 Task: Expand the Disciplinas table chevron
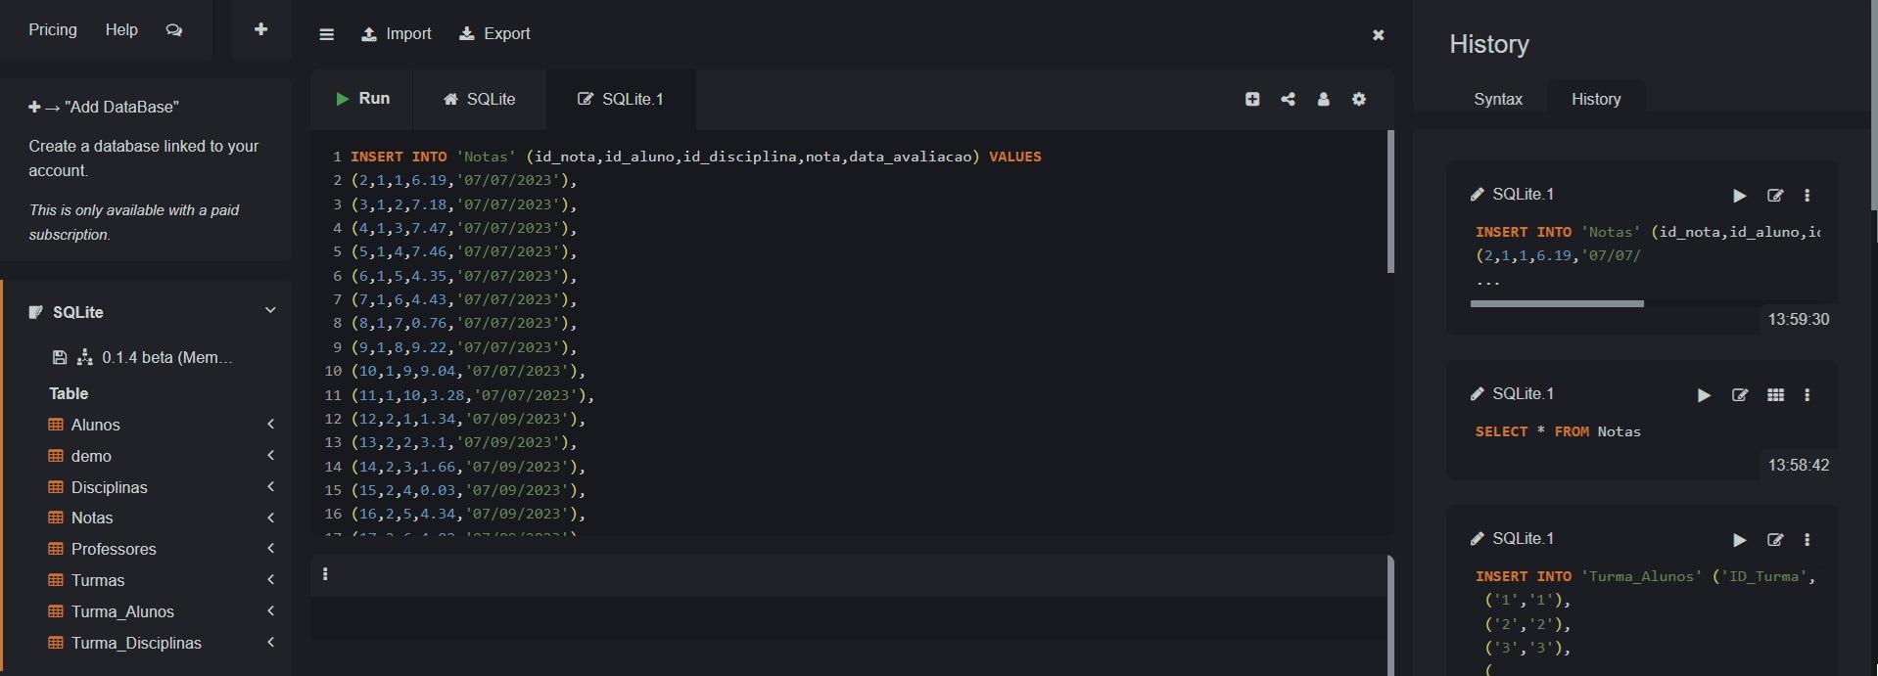tap(271, 486)
